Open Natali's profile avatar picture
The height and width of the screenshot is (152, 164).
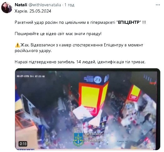(7, 8)
